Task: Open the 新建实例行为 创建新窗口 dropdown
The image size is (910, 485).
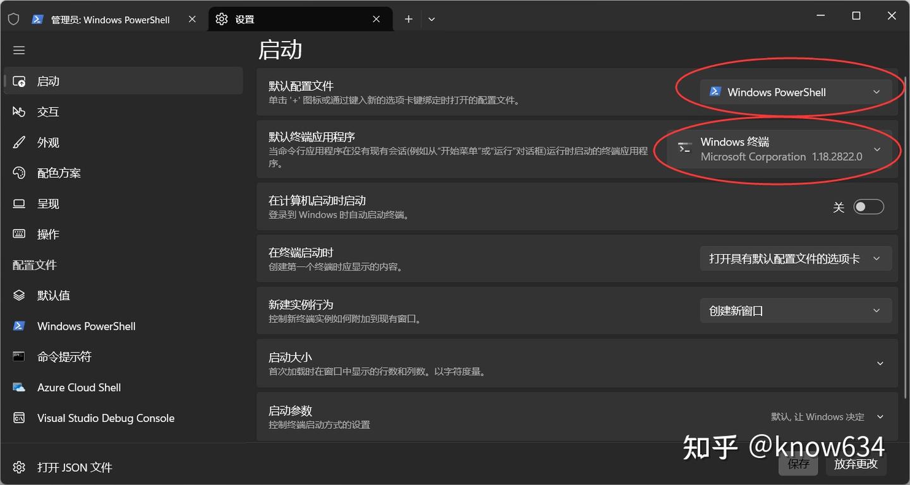Action: (x=796, y=311)
